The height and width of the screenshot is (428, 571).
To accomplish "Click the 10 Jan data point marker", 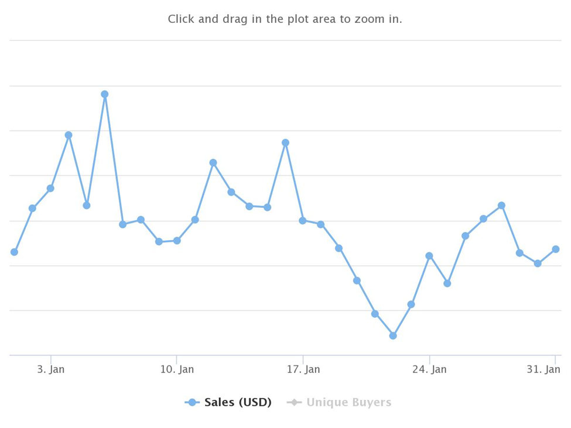I will 177,241.
